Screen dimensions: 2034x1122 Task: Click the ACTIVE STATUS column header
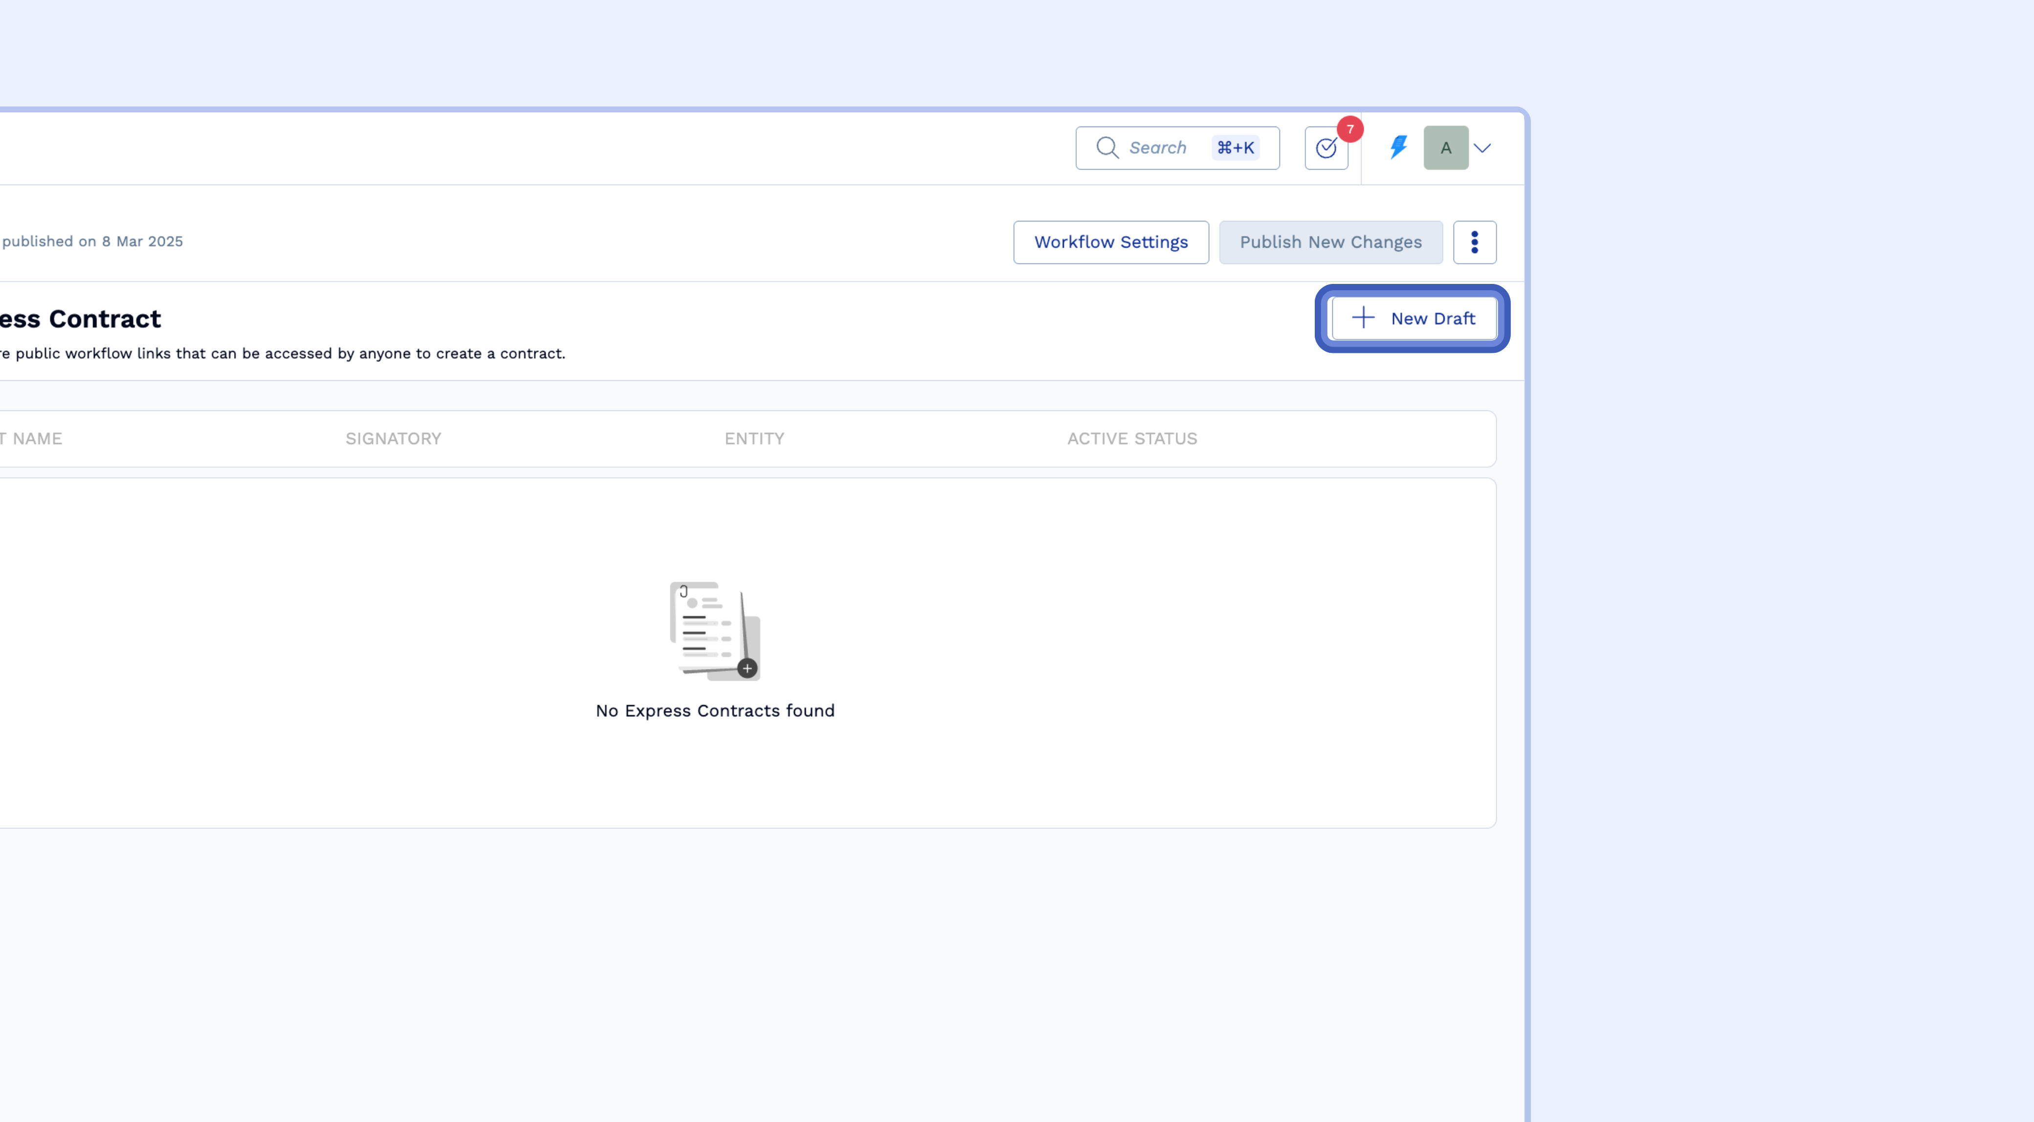(x=1131, y=439)
